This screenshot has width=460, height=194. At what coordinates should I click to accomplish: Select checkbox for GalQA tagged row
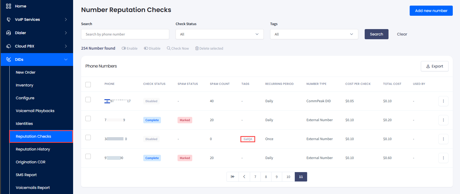pyautogui.click(x=88, y=137)
